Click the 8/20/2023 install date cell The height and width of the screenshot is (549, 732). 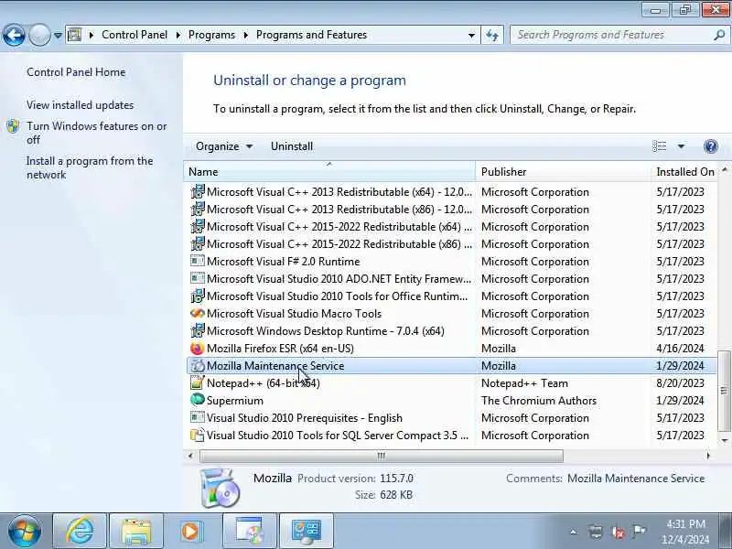[680, 383]
